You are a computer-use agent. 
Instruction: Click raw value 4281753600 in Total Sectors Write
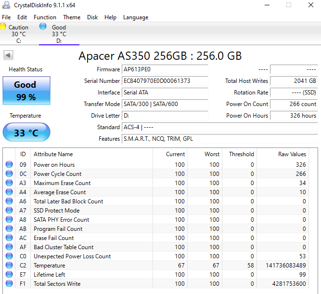289,284
